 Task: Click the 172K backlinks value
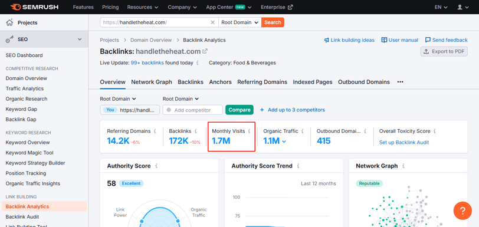click(x=179, y=141)
